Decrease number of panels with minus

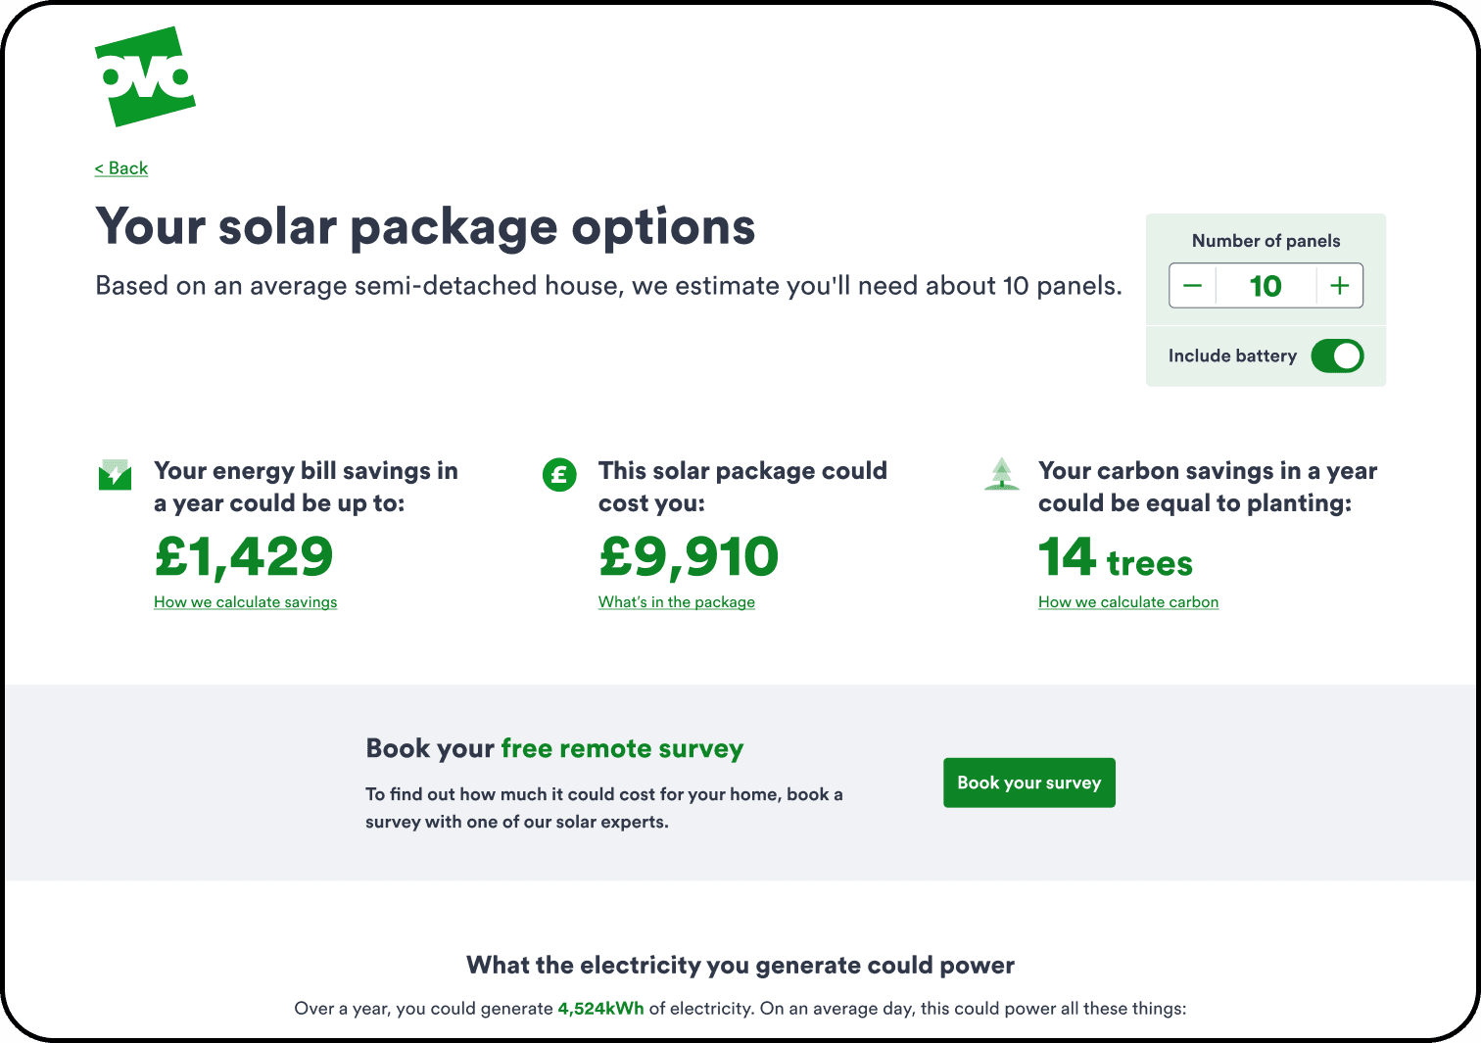pyautogui.click(x=1192, y=286)
